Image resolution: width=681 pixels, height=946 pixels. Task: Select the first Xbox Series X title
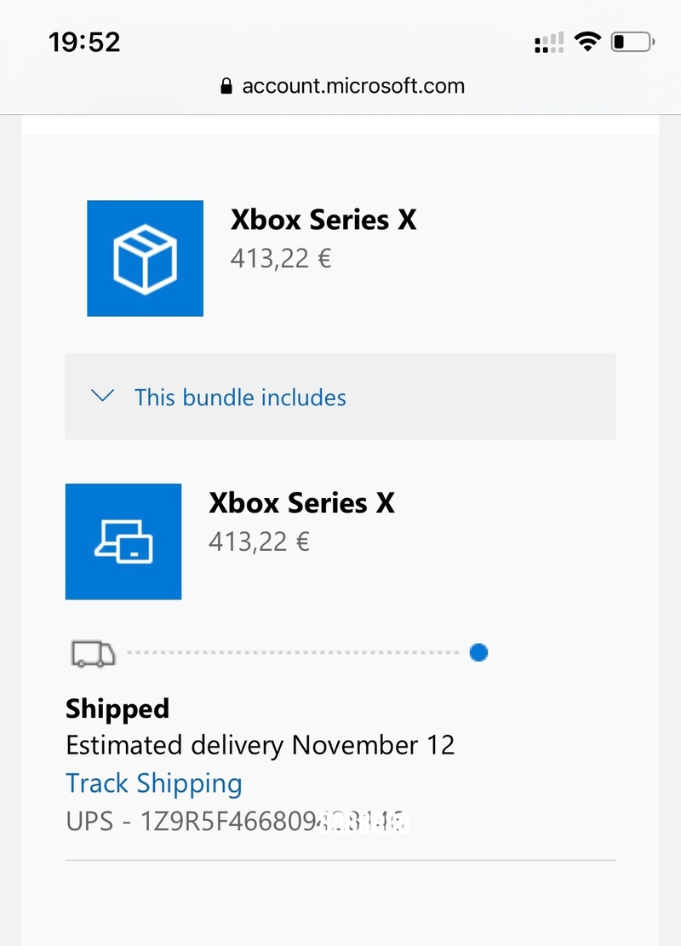[x=323, y=220]
